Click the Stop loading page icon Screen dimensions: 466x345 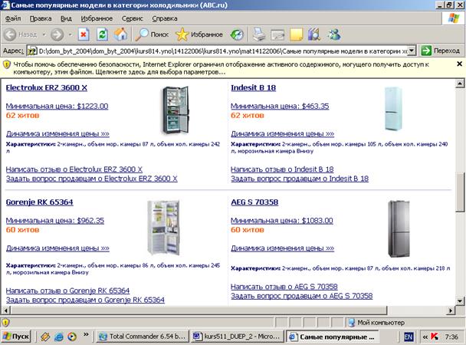83,34
